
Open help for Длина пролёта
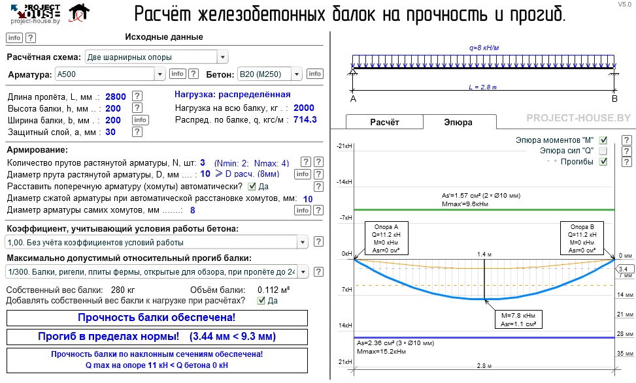[x=137, y=97]
